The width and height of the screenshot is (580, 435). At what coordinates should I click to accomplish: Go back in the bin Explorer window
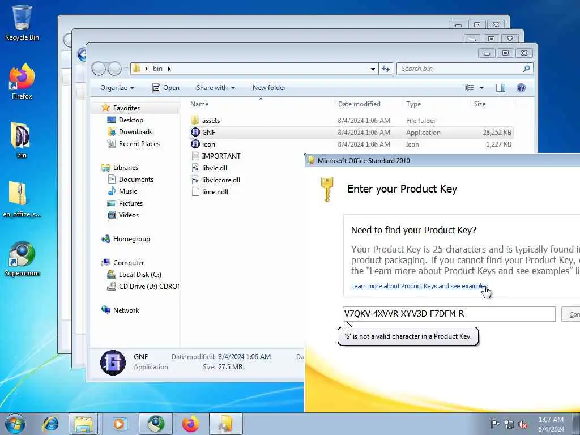click(x=99, y=69)
